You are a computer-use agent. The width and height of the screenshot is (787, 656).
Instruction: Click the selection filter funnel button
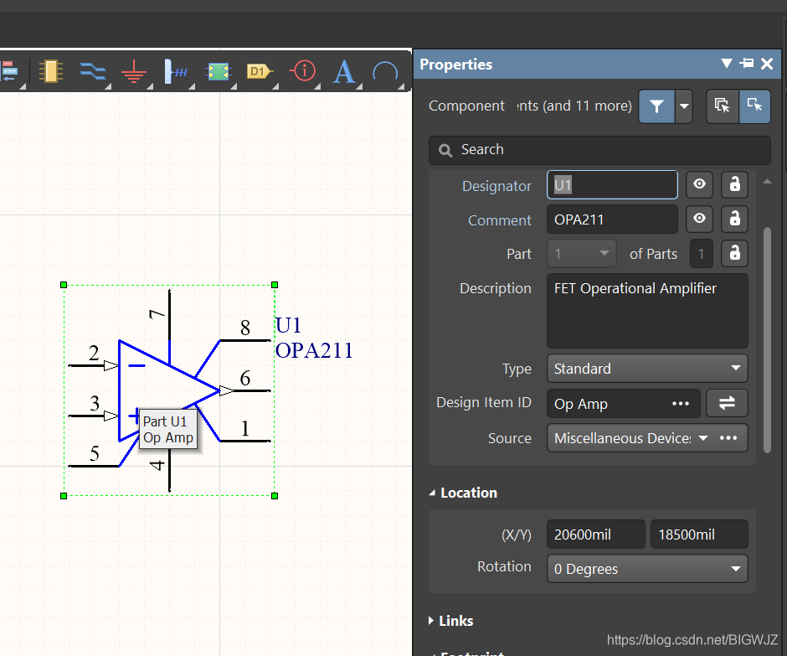coord(657,106)
